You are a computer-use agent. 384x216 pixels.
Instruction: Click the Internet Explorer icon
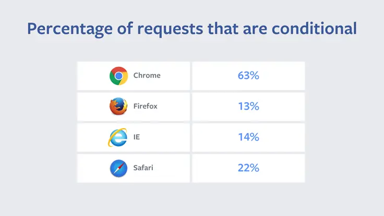[x=117, y=137]
